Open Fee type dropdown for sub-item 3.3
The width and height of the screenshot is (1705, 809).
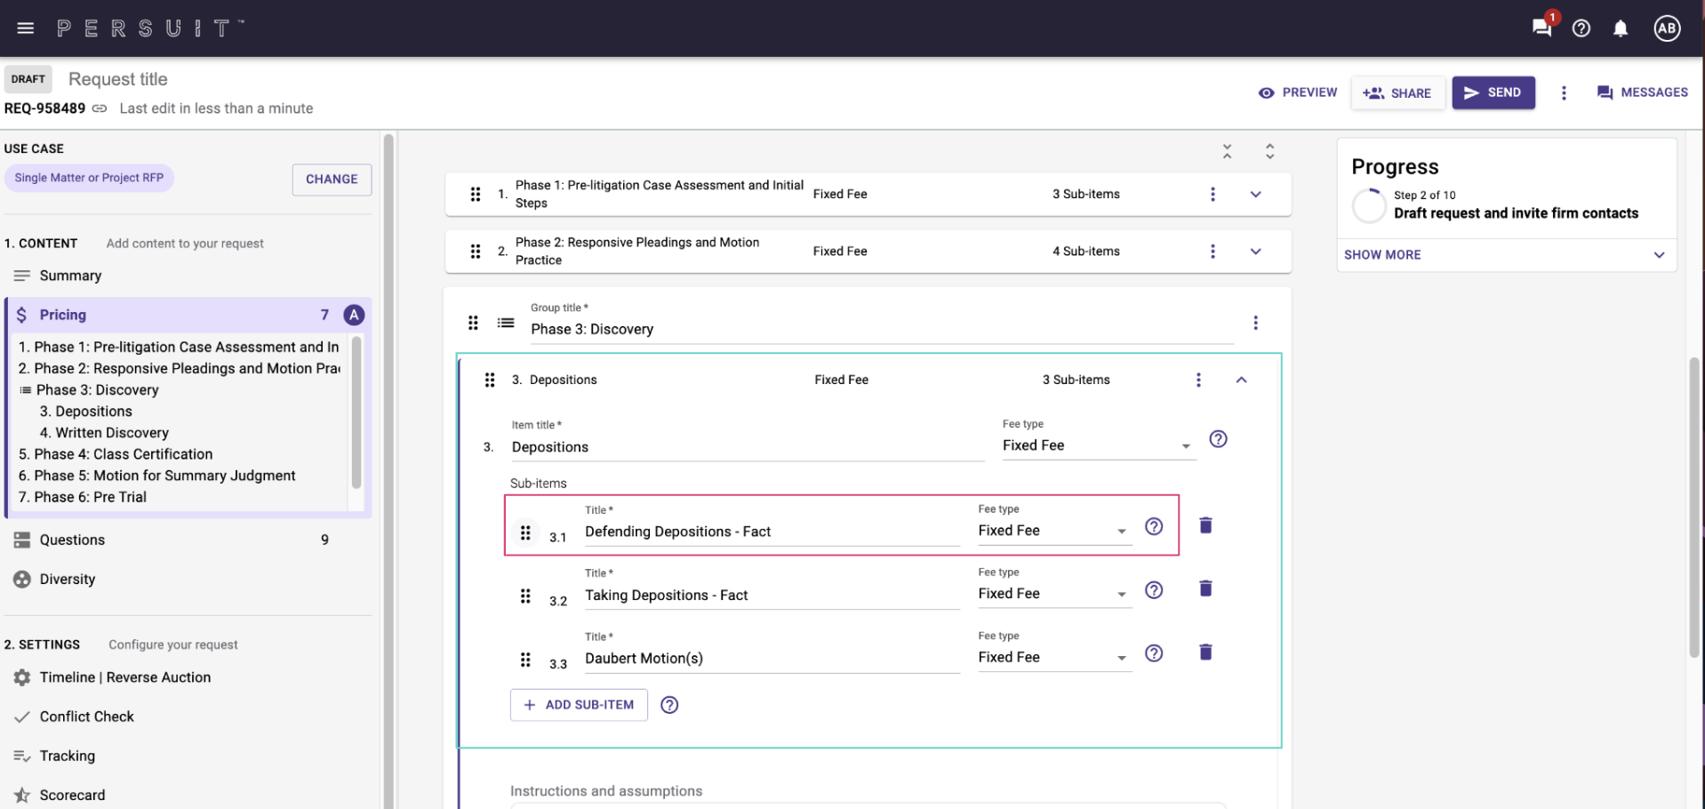coord(1054,657)
